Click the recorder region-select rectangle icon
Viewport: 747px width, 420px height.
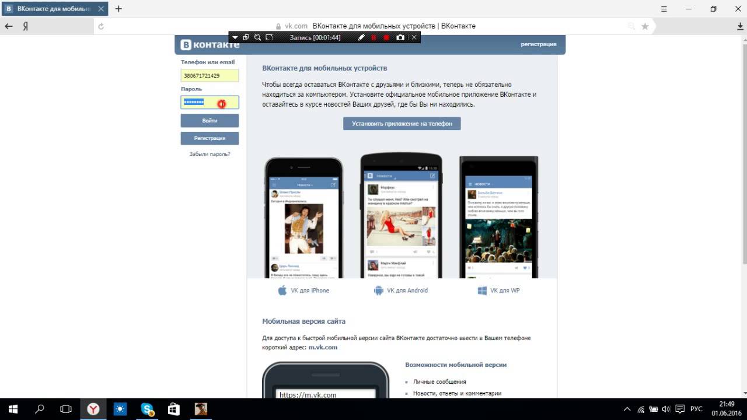point(269,37)
